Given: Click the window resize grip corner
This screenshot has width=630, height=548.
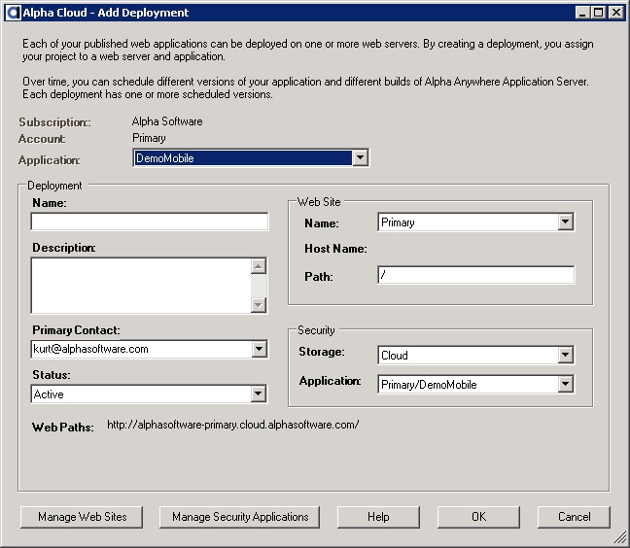Looking at the screenshot, I should [x=620, y=537].
